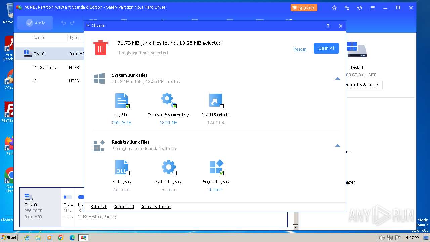
Task: Open the Log Files junk category icon
Action: pos(122,100)
